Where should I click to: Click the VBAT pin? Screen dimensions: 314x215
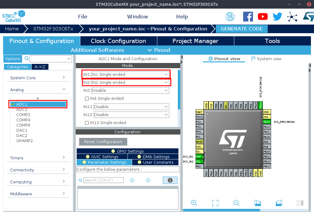tap(199, 112)
